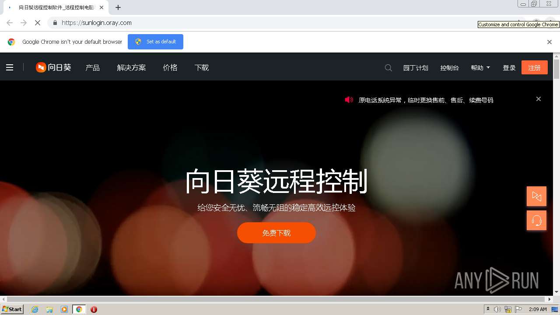Open the 园丁计划 link

(x=416, y=68)
